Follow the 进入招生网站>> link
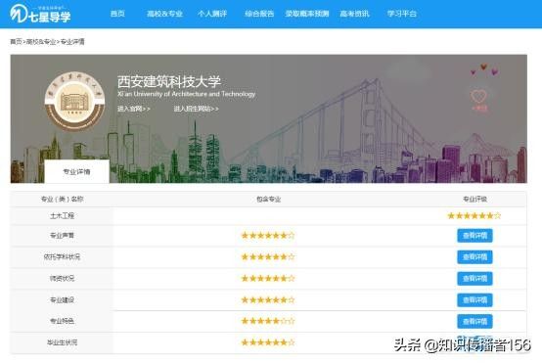The height and width of the screenshot is (363, 542). [196, 109]
